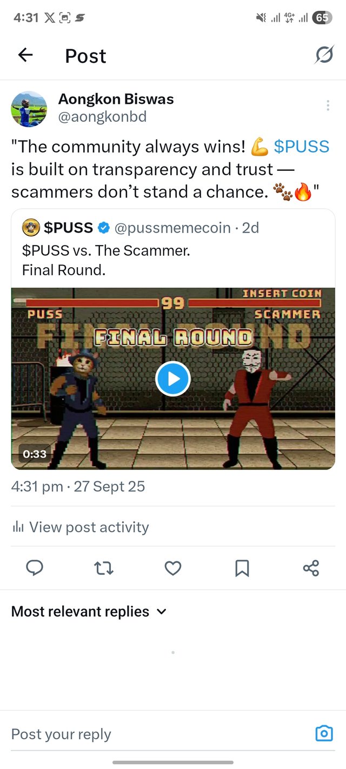Image resolution: width=346 pixels, height=769 pixels.
Task: Open Aongkon Biswas profile picture
Action: click(29, 109)
